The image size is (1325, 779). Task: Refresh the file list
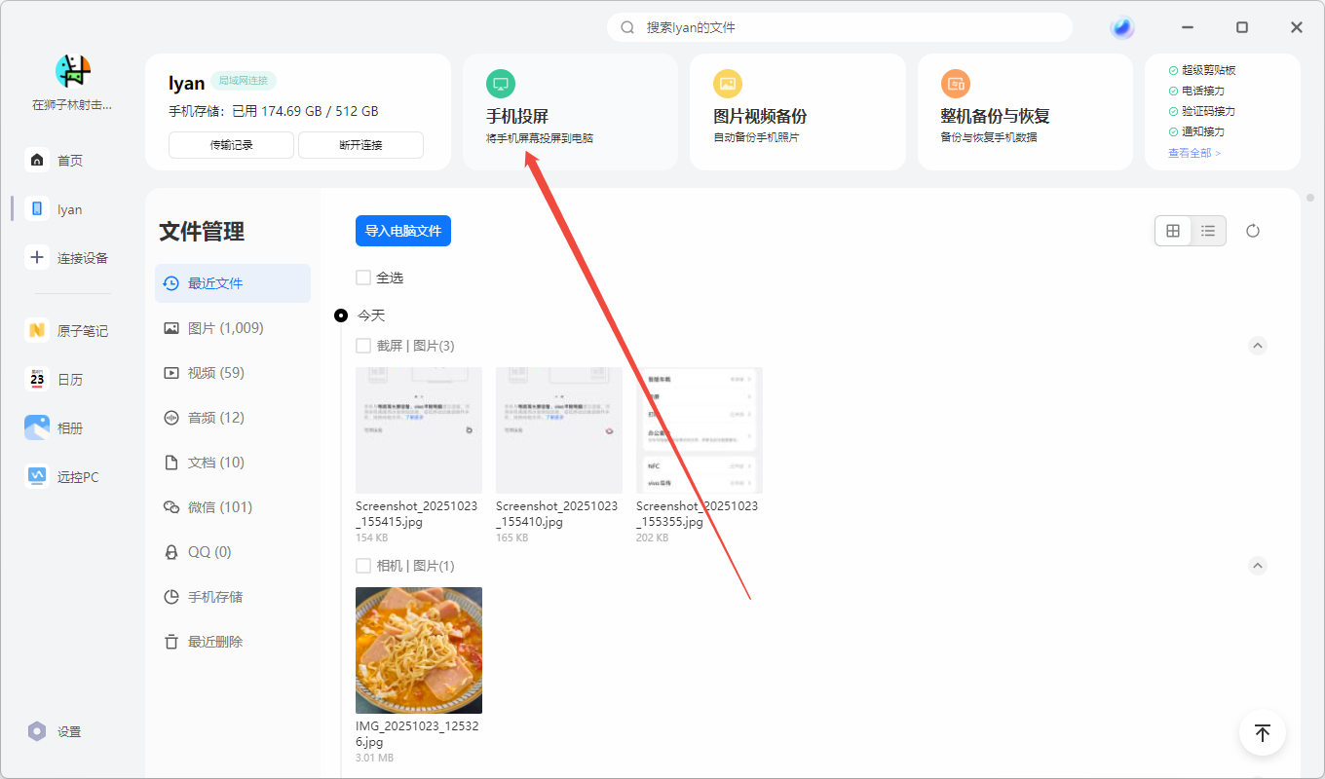pyautogui.click(x=1253, y=231)
